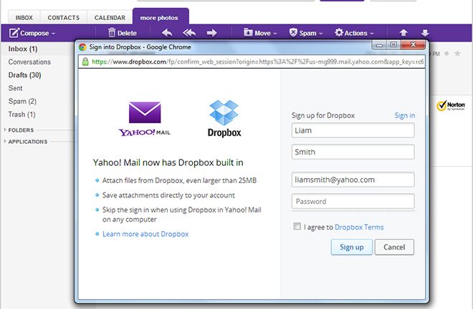Image resolution: width=473 pixels, height=309 pixels.
Task: Open 'Learn more about Dropbox' link
Action: 145,234
